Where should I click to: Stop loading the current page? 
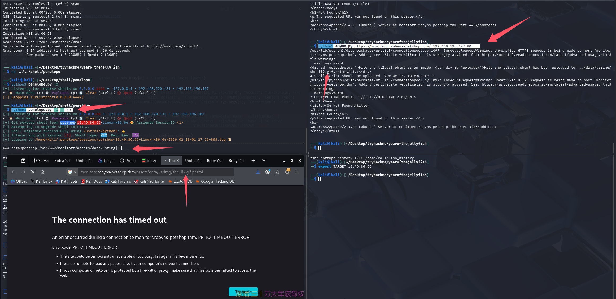33,172
